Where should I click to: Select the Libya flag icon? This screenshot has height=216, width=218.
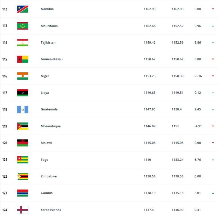coord(23,93)
